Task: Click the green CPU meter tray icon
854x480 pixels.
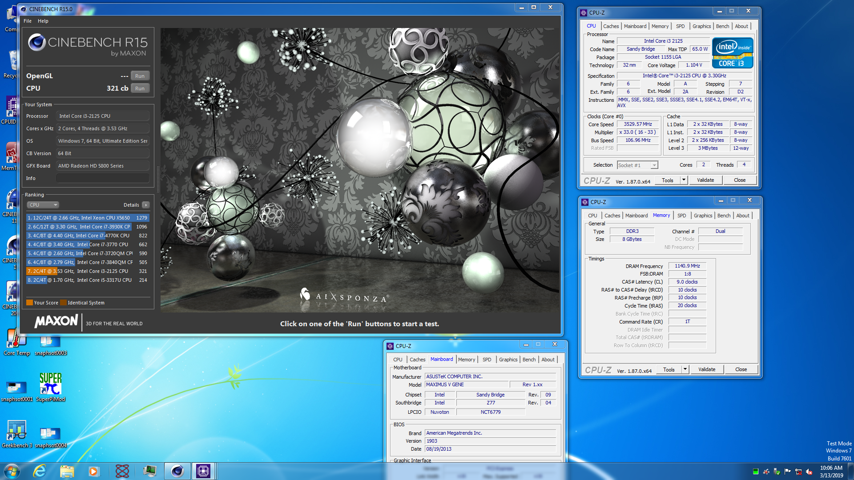Action: coord(755,472)
